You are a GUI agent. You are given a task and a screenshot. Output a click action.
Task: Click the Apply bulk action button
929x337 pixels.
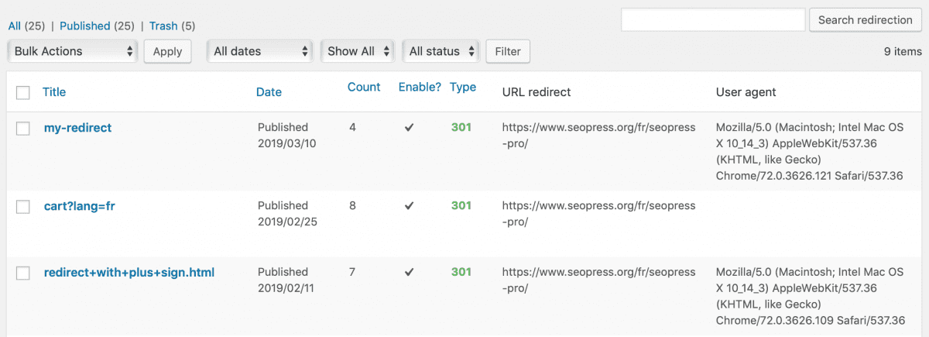[x=167, y=52]
